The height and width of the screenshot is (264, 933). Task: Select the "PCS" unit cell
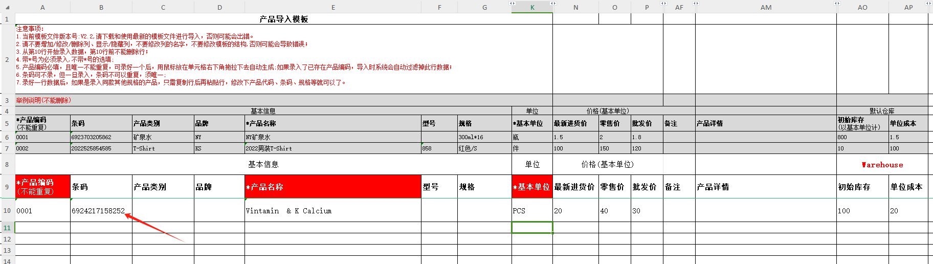tap(532, 210)
